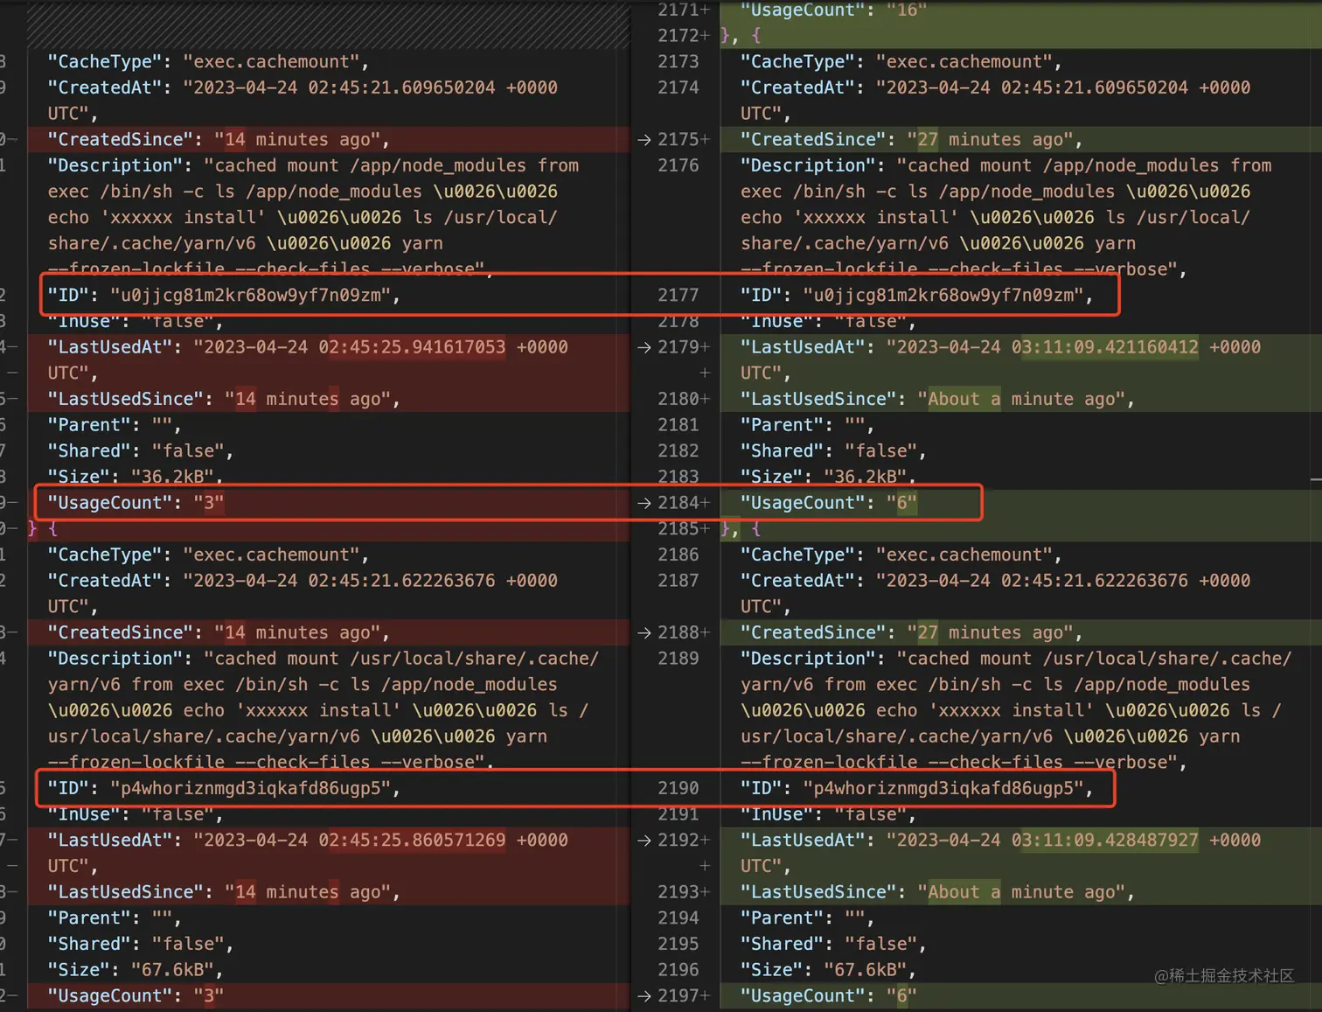Select line number 2173 in the gutter
Screen dimensions: 1322x1012
point(678,62)
